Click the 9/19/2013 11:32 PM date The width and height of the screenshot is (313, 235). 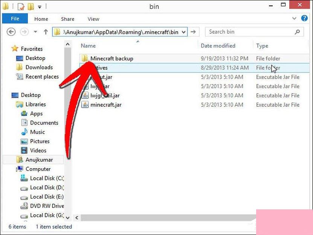click(224, 58)
